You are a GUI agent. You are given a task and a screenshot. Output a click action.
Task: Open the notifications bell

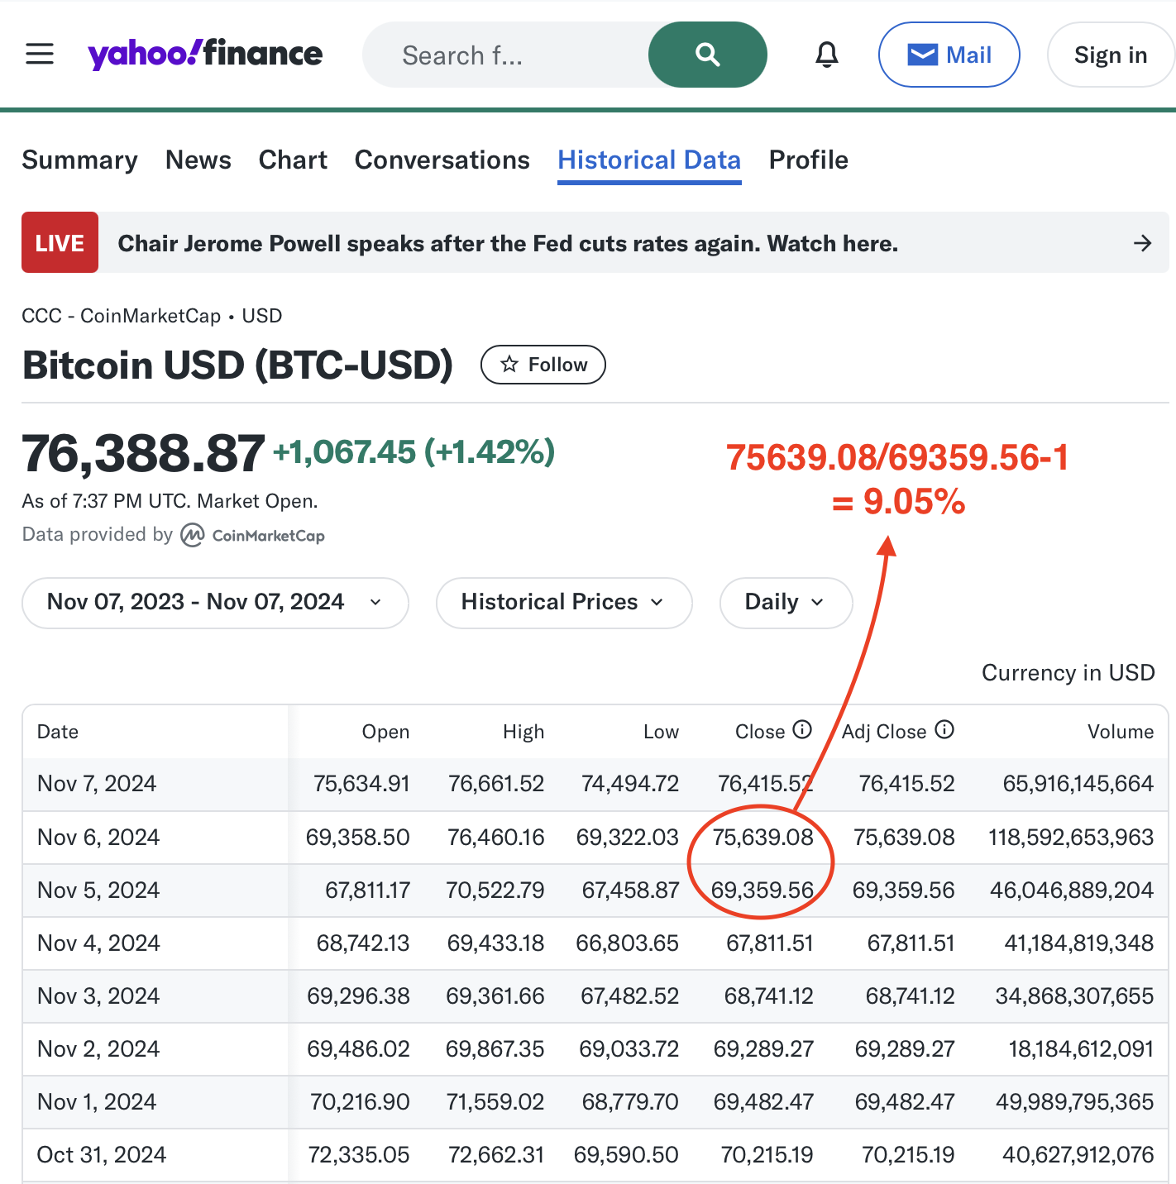(x=827, y=55)
